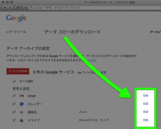Click the vCard format text
Image resolution: width=161 pixels, height=129 pixels.
(x=83, y=112)
